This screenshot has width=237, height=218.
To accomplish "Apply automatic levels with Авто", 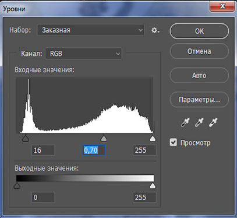I will click(199, 75).
